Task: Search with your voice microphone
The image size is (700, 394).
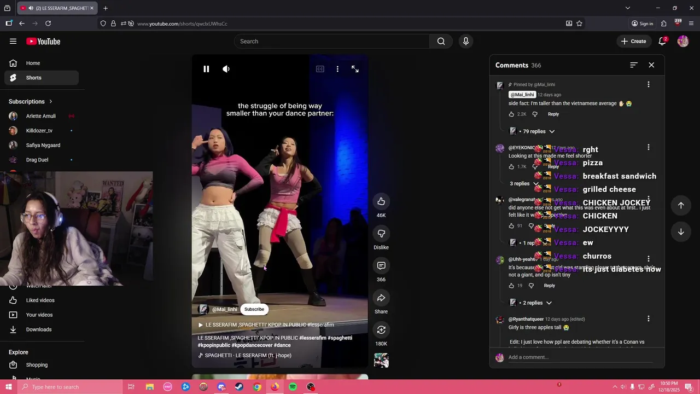Action: 466,42
